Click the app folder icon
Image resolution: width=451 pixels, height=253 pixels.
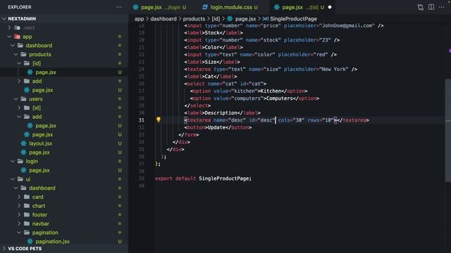coord(17,37)
